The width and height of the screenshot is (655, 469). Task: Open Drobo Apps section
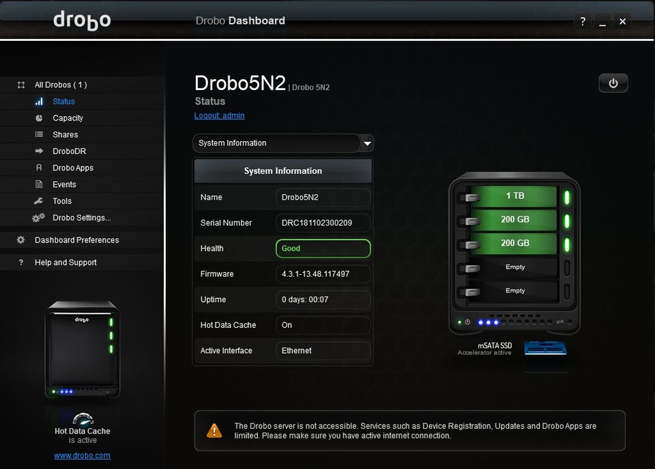click(x=73, y=168)
